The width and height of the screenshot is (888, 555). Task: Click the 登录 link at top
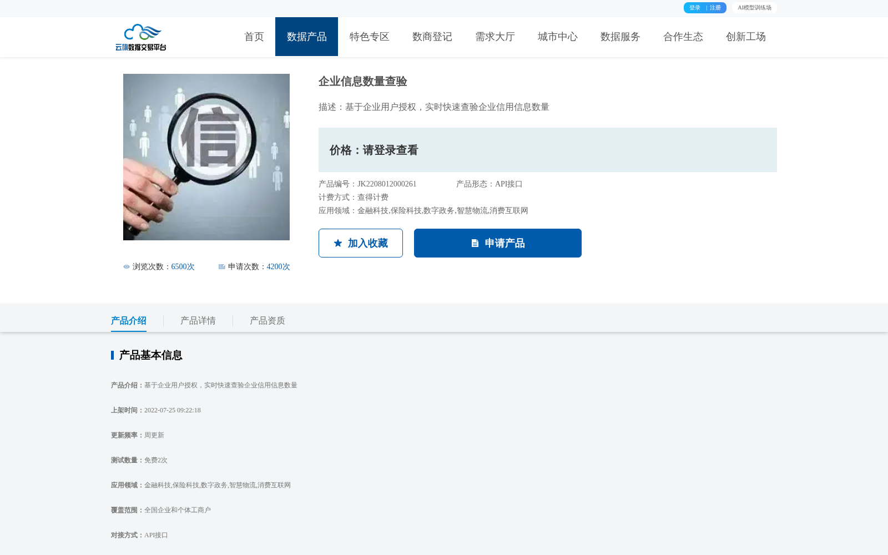[x=694, y=8]
